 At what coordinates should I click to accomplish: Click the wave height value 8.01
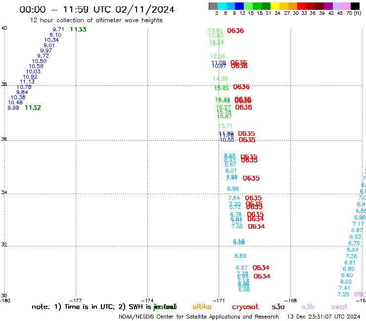coord(231,171)
